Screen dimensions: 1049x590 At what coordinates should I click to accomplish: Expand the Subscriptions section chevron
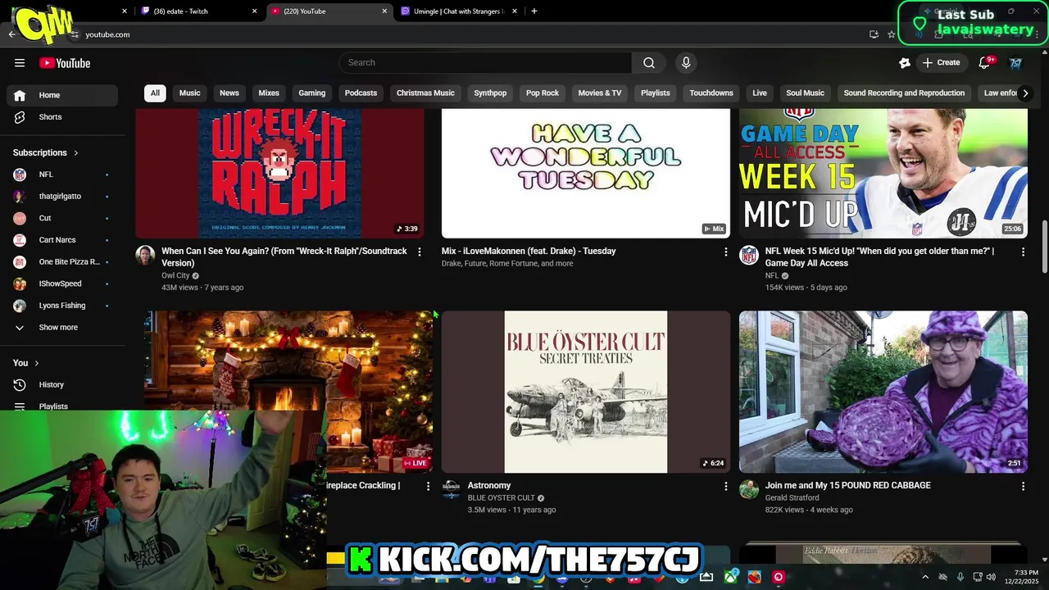tap(76, 153)
